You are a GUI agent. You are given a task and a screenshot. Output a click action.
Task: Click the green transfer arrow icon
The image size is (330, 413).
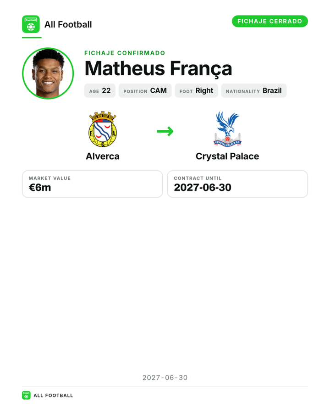tap(165, 131)
